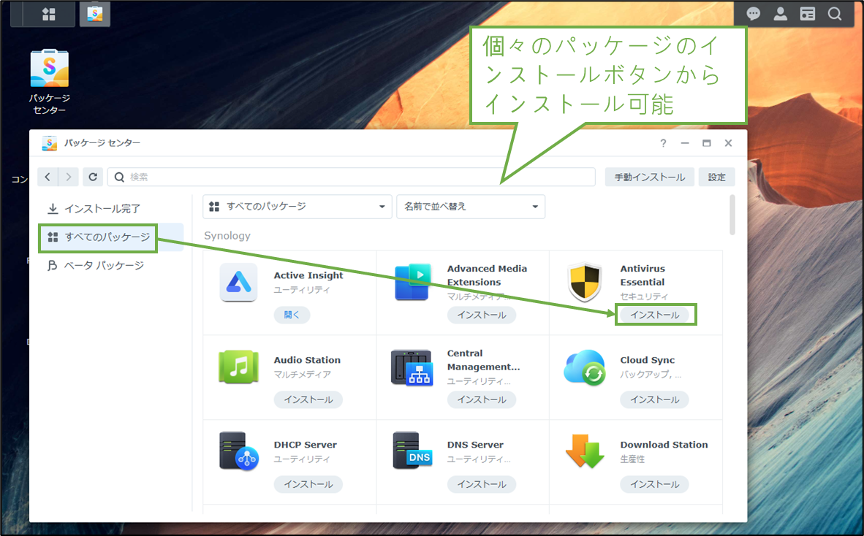Install DHCP Server
Image resolution: width=864 pixels, height=536 pixels.
(x=308, y=484)
